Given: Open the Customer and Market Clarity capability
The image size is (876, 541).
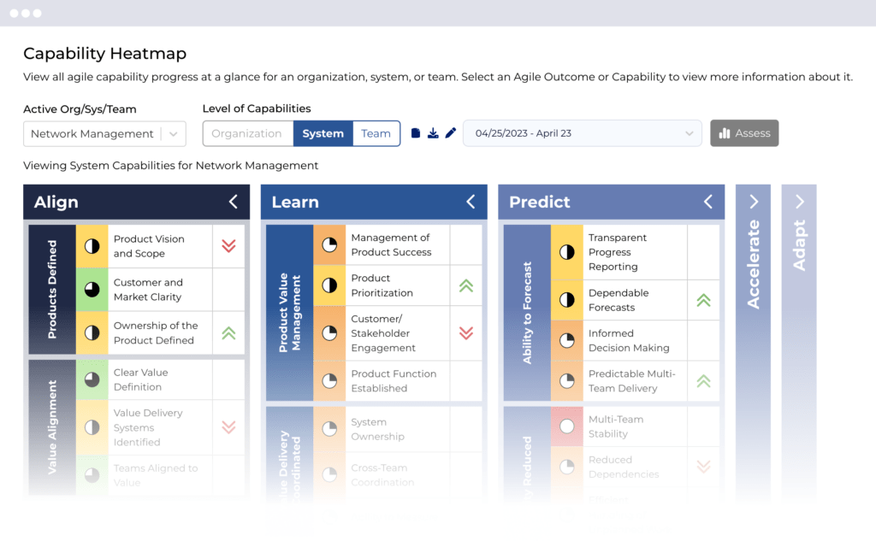Looking at the screenshot, I should coord(149,290).
